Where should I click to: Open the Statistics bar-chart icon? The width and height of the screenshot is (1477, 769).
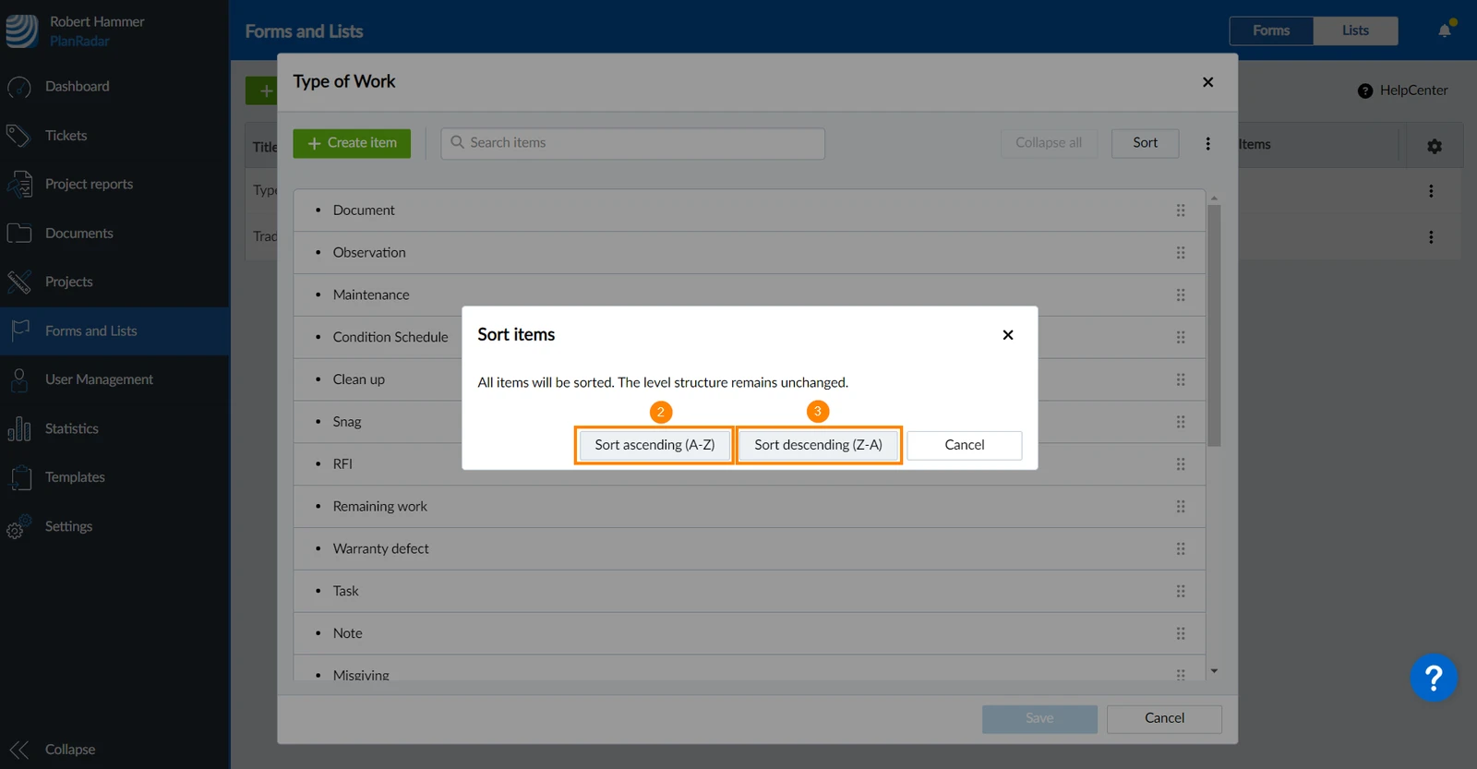[x=19, y=428]
